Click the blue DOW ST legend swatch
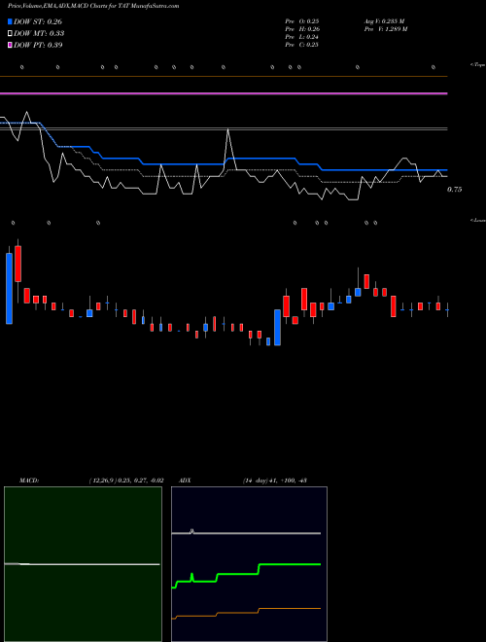486x642 pixels. coord(10,21)
